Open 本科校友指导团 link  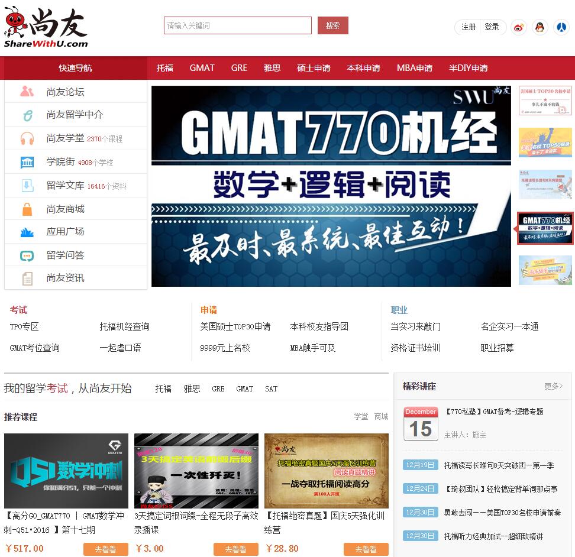click(x=319, y=326)
